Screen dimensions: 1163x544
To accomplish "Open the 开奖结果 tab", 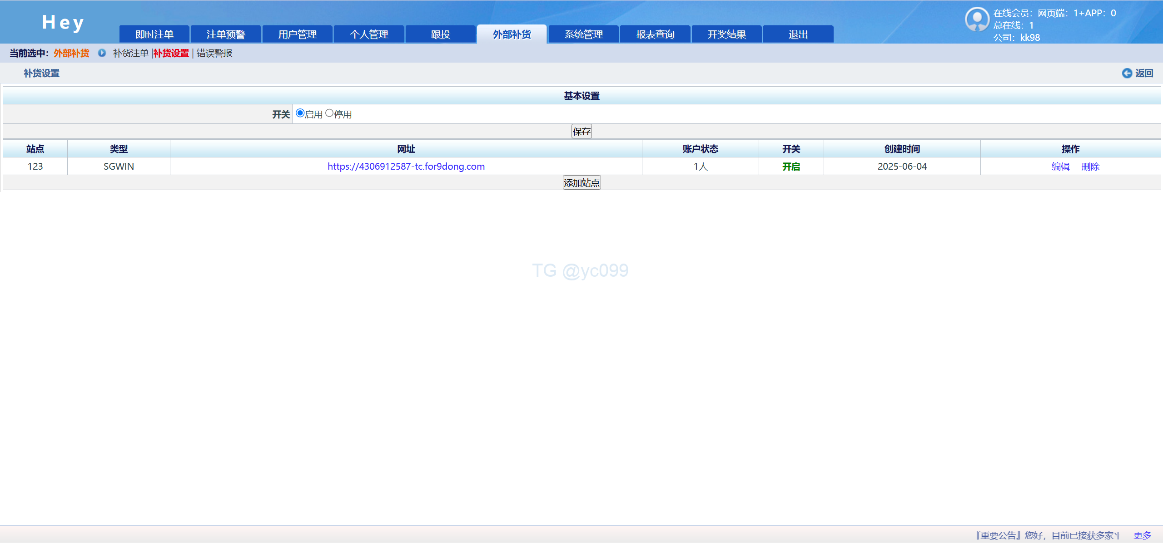I will pos(727,34).
